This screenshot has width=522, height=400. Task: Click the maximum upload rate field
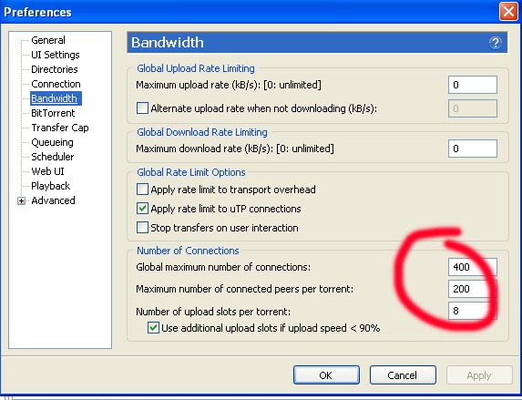tap(473, 85)
